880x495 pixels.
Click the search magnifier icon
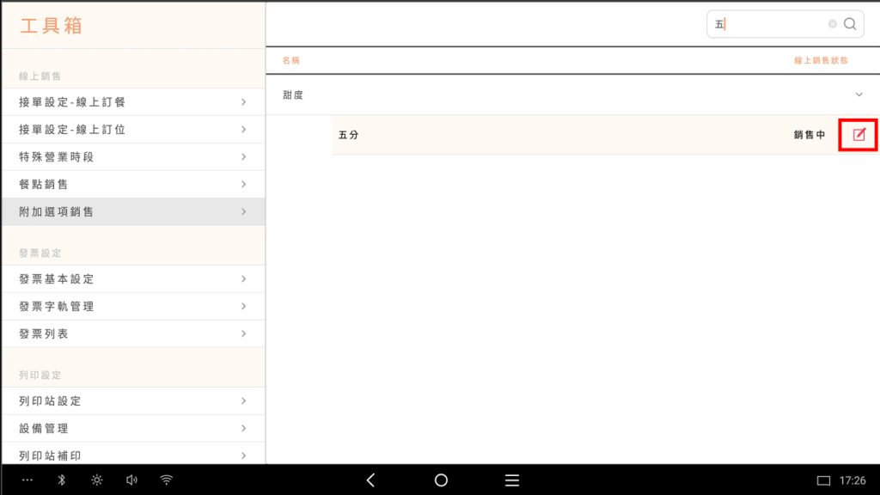(x=850, y=24)
